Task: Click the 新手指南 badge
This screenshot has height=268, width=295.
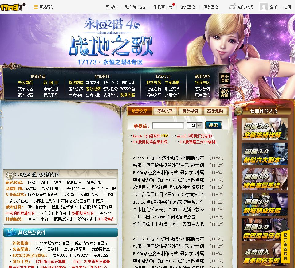Action: (x=225, y=79)
